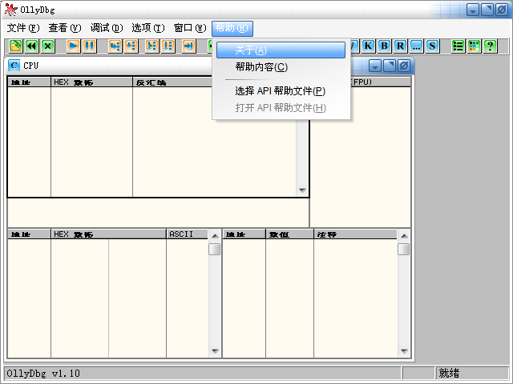Open the 调试(D) menu
The image size is (513, 384).
pos(107,28)
